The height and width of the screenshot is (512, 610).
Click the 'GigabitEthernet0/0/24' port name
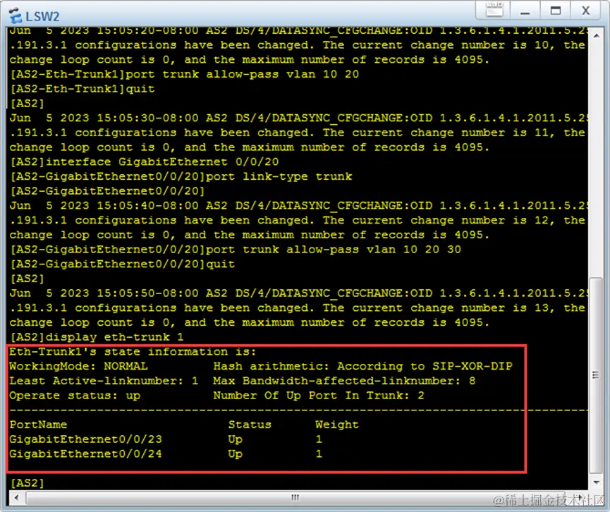pyautogui.click(x=85, y=454)
